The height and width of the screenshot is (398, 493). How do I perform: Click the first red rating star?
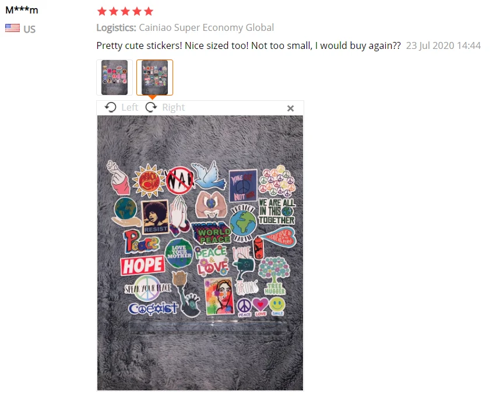102,12
